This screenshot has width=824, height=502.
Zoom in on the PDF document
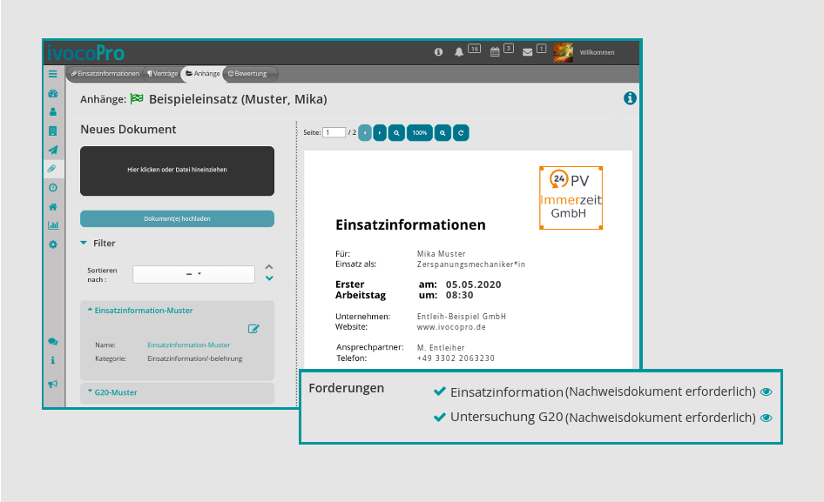coord(443,132)
